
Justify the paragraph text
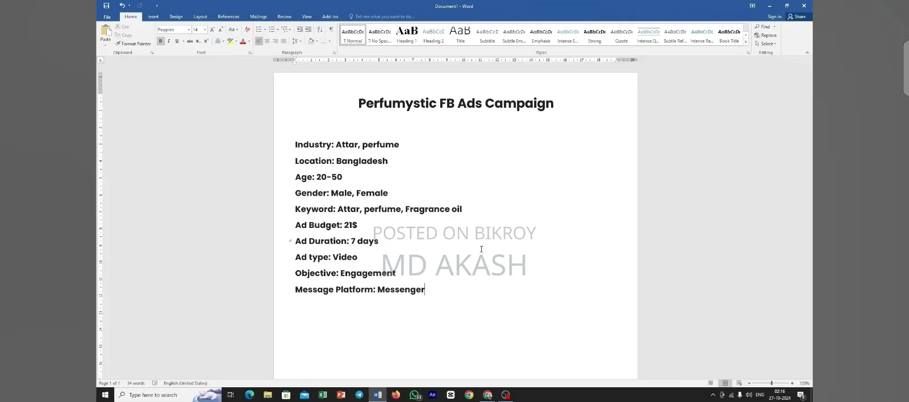[283, 41]
